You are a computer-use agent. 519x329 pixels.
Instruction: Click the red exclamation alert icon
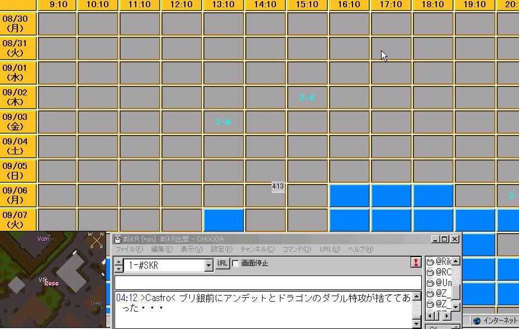click(416, 262)
